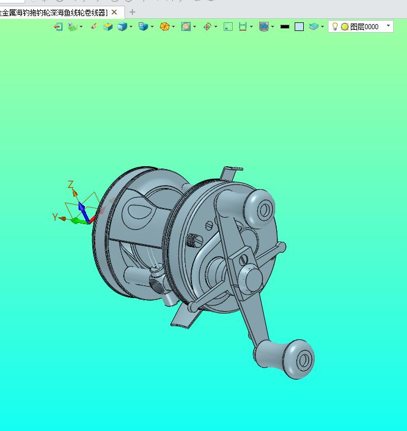Click the yellow-topped box icon

(108, 26)
